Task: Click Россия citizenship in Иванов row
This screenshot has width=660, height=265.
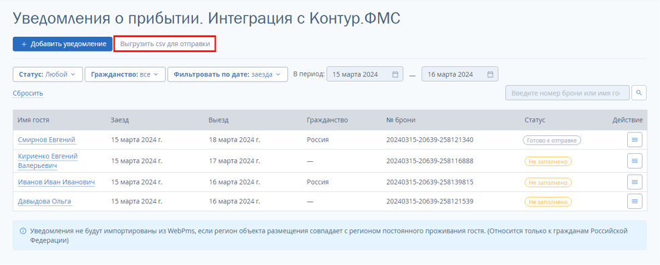Action: pos(318,182)
